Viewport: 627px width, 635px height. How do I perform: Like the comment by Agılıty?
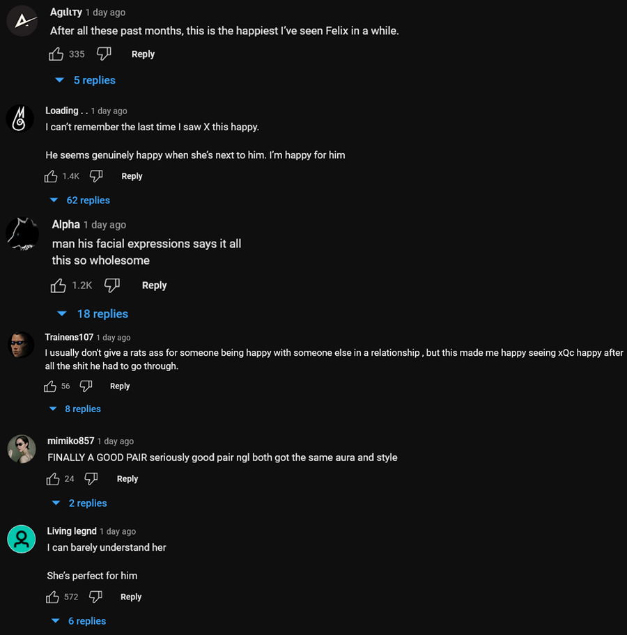[x=56, y=54]
